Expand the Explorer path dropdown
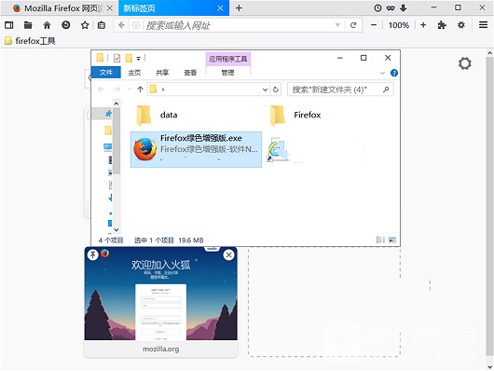 click(x=265, y=89)
